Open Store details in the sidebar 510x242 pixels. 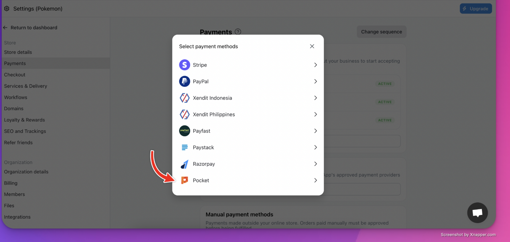pyautogui.click(x=18, y=52)
